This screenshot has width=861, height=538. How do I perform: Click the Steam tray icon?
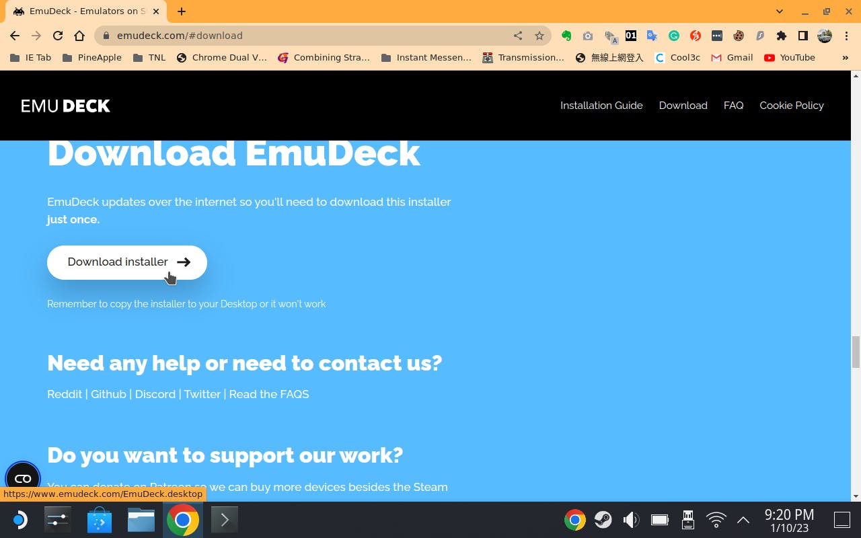click(603, 520)
